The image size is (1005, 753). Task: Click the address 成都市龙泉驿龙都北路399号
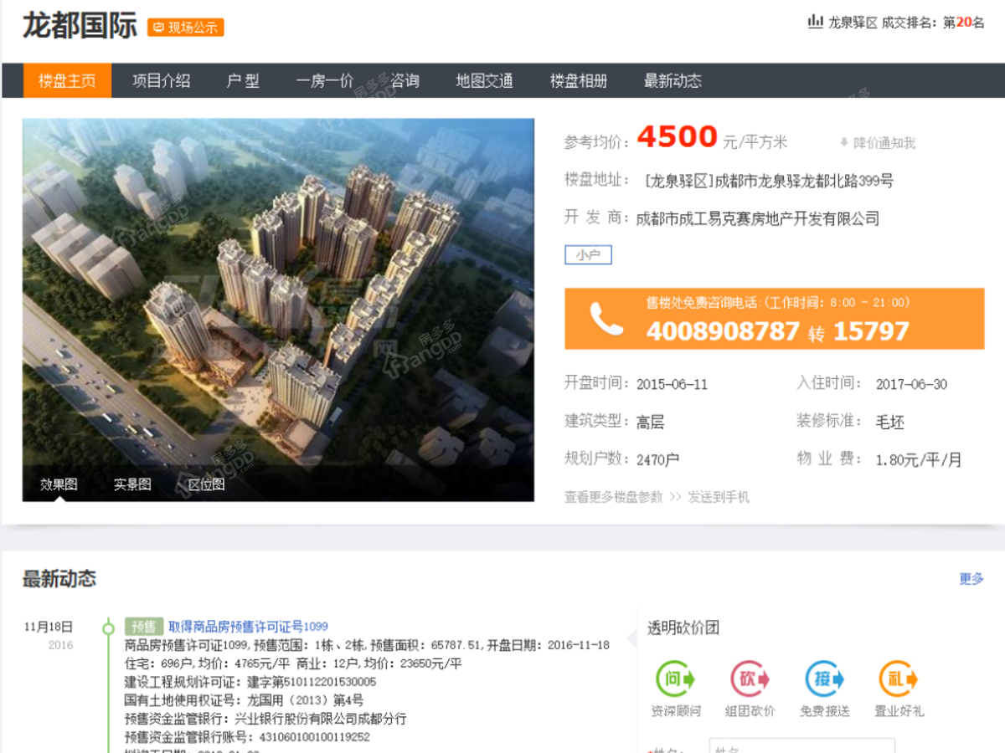[x=804, y=181]
